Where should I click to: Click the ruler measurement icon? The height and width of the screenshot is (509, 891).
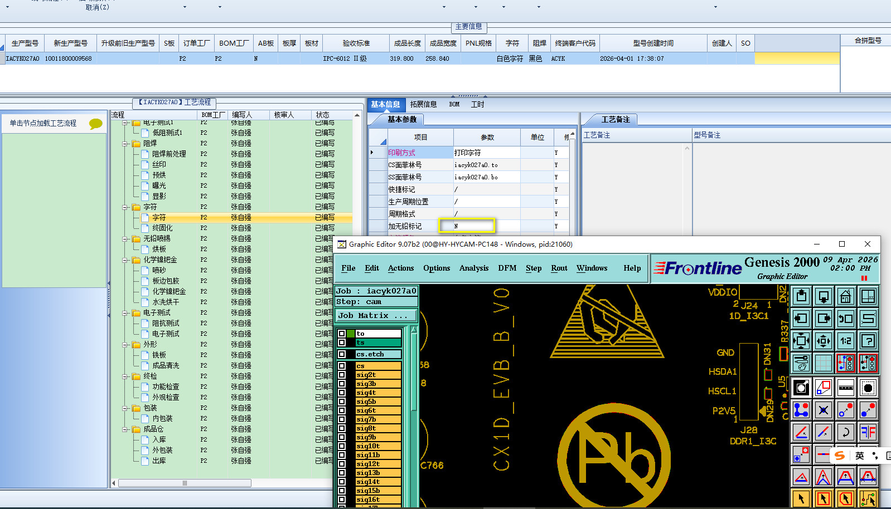pyautogui.click(x=846, y=388)
